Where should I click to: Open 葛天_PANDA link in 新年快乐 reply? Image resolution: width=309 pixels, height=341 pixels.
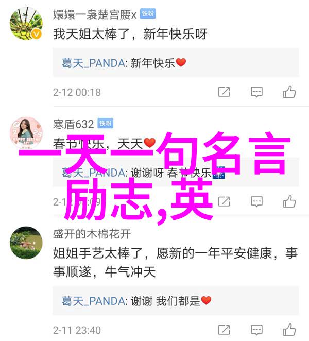click(x=93, y=63)
